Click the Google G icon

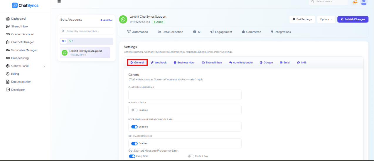pos(261,63)
